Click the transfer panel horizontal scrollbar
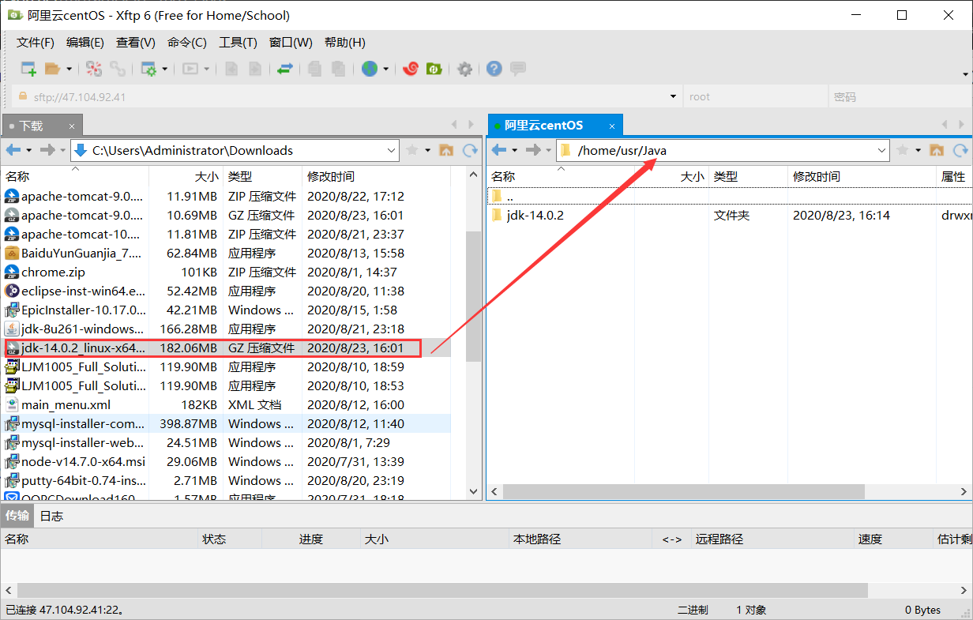 coord(442,591)
